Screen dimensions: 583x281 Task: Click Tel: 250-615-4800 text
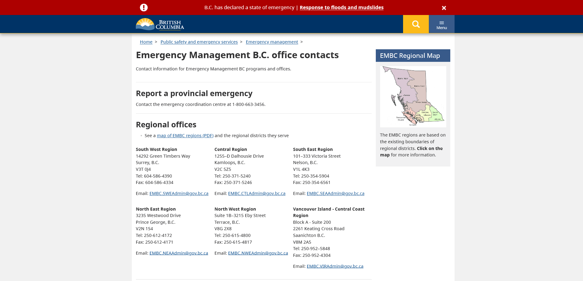233,235
